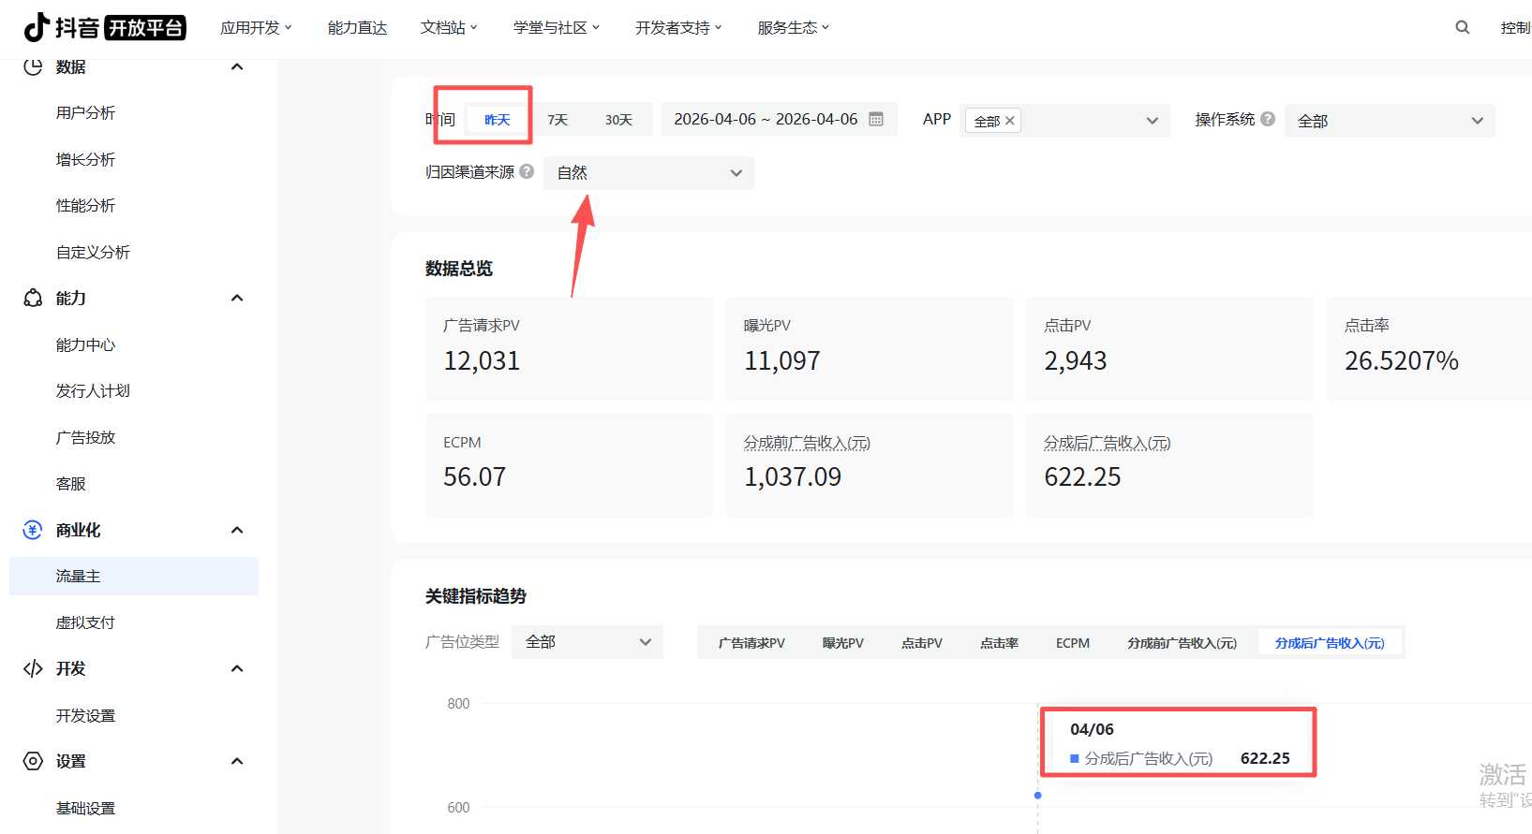Expand the 广告位类型 dropdown
Image resolution: width=1532 pixels, height=834 pixels.
click(x=588, y=642)
